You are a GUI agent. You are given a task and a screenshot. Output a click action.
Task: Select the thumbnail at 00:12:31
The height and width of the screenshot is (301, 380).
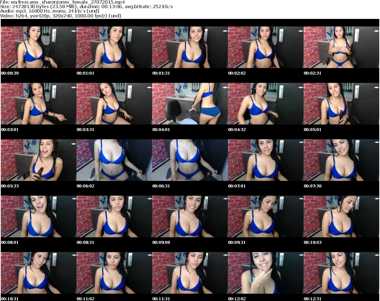(x=341, y=273)
